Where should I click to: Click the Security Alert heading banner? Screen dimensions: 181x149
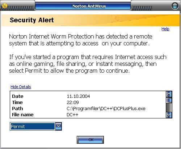pos(90,20)
